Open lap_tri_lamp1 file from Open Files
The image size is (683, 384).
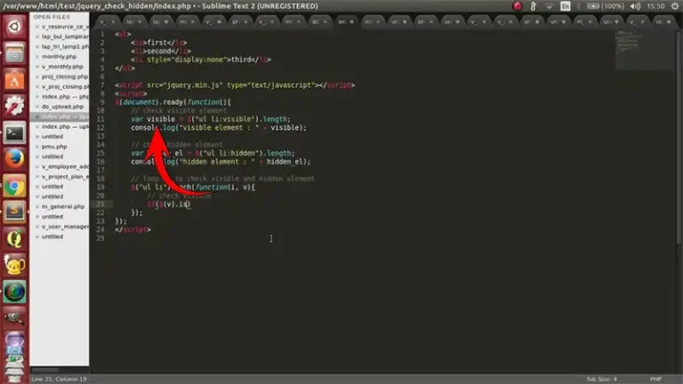pos(65,46)
